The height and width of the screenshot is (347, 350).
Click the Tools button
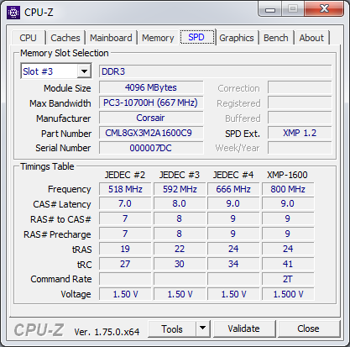click(172, 329)
